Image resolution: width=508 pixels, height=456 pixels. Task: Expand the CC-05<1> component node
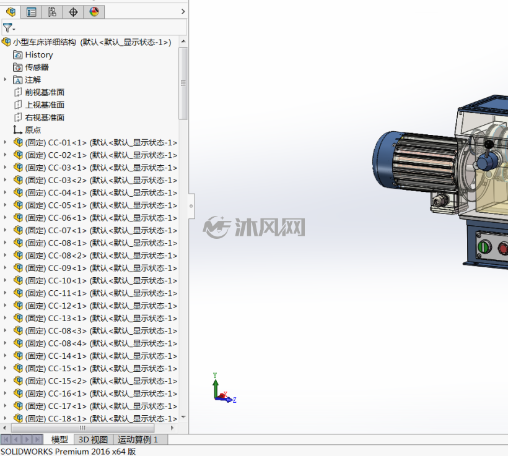(5, 205)
